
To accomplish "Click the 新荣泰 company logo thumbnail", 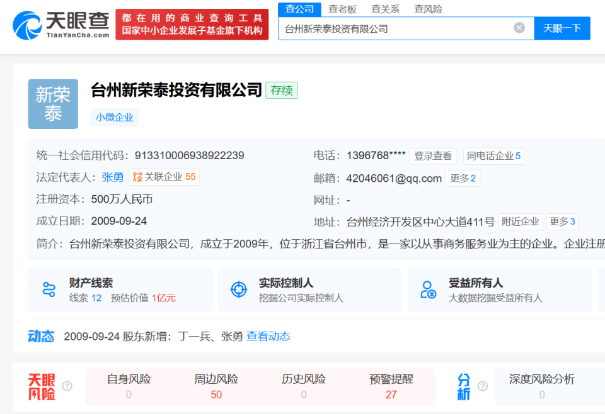I will pos(53,104).
